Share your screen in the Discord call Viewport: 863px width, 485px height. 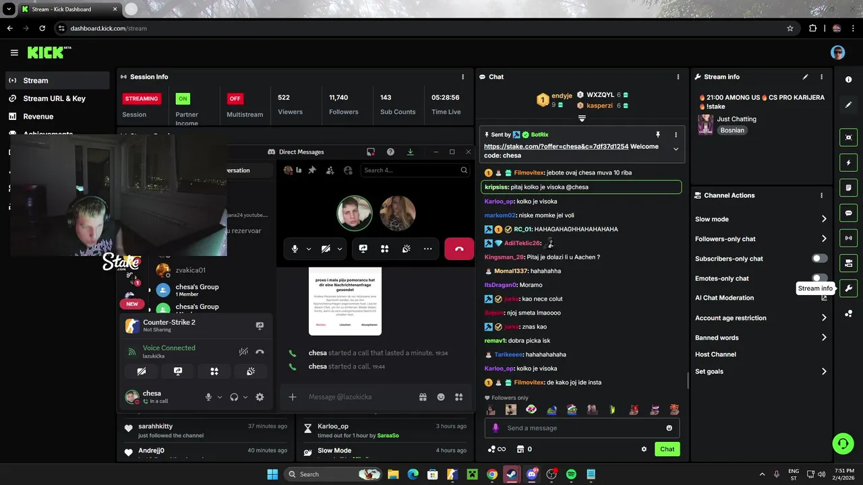(363, 249)
